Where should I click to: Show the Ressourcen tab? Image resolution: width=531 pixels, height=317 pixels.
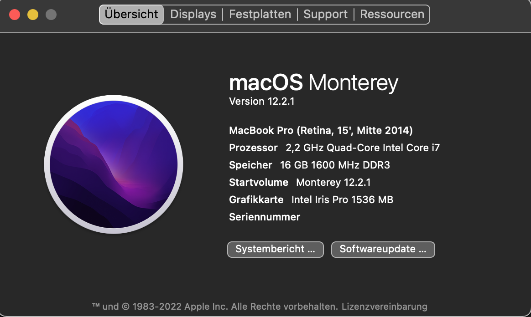392,14
